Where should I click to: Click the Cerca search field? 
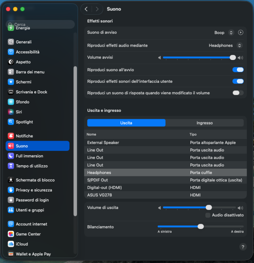pyautogui.click(x=40, y=25)
